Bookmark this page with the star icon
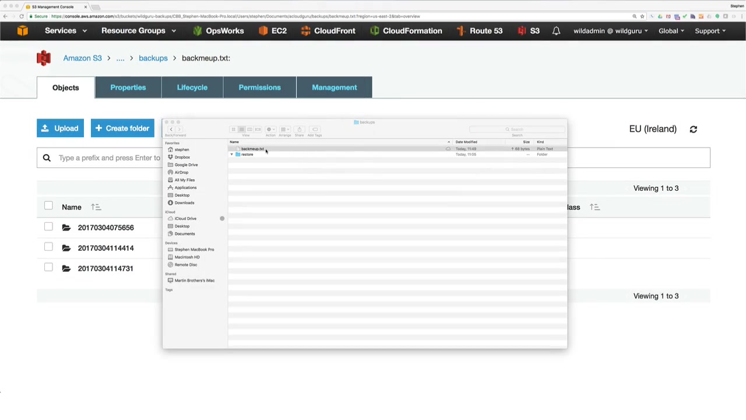The image size is (746, 420). (642, 16)
